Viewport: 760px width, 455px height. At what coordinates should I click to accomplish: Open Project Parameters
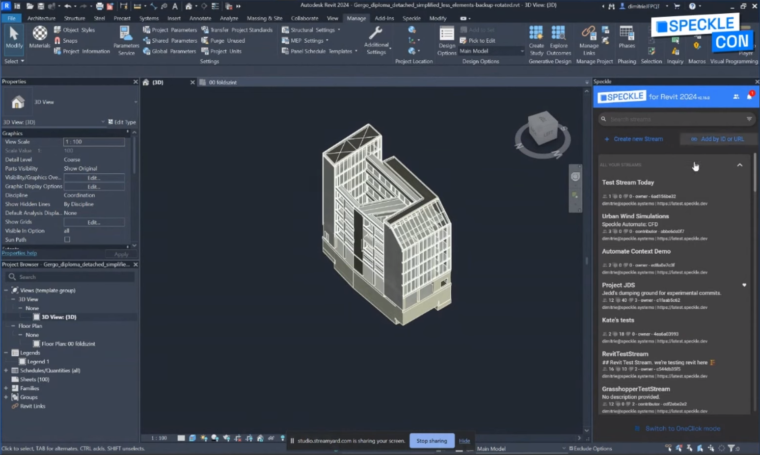(170, 30)
